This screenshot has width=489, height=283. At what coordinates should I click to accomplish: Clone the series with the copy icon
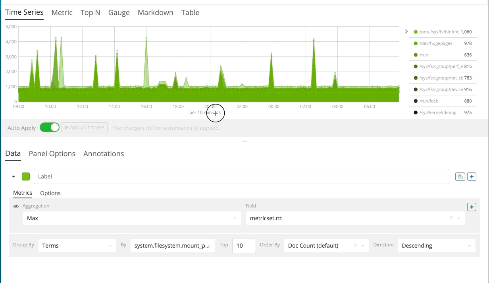click(x=460, y=177)
